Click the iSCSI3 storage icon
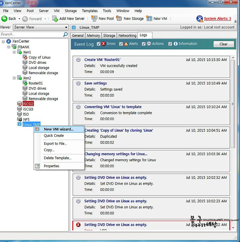Screen dimensions: 240x242 point(19,109)
